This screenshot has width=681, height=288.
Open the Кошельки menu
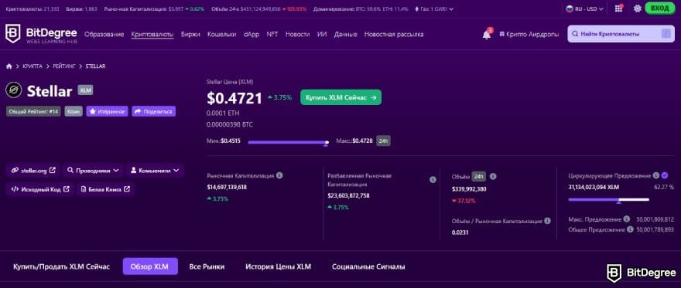[x=221, y=34]
